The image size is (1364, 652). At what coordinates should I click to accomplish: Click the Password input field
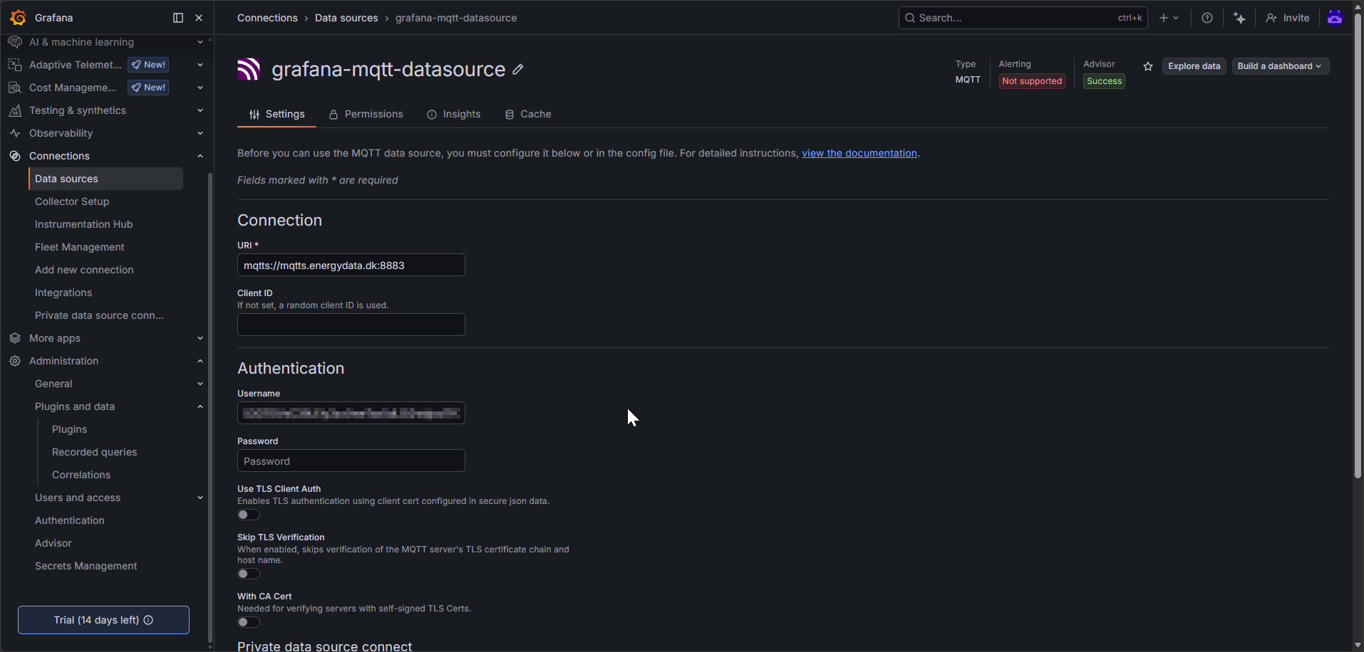tap(351, 461)
